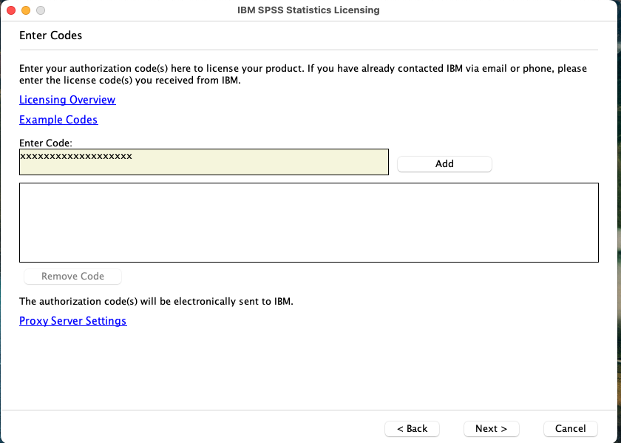Cancel the licensing wizard
This screenshot has height=443, width=621.
[570, 429]
